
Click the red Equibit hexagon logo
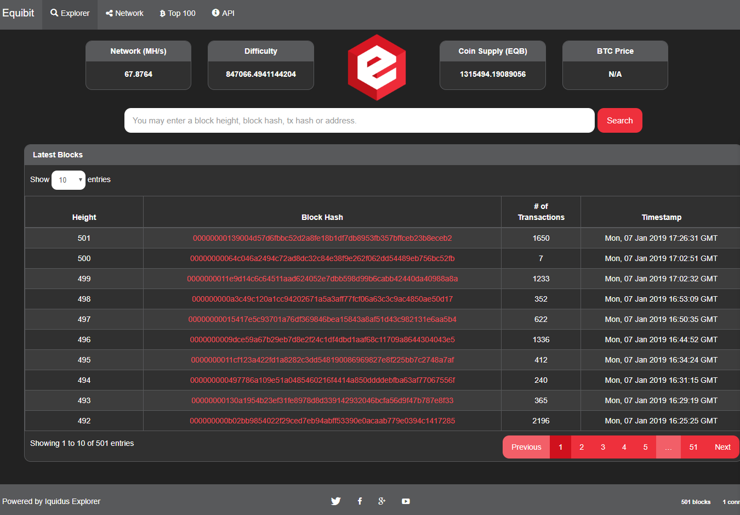[377, 67]
